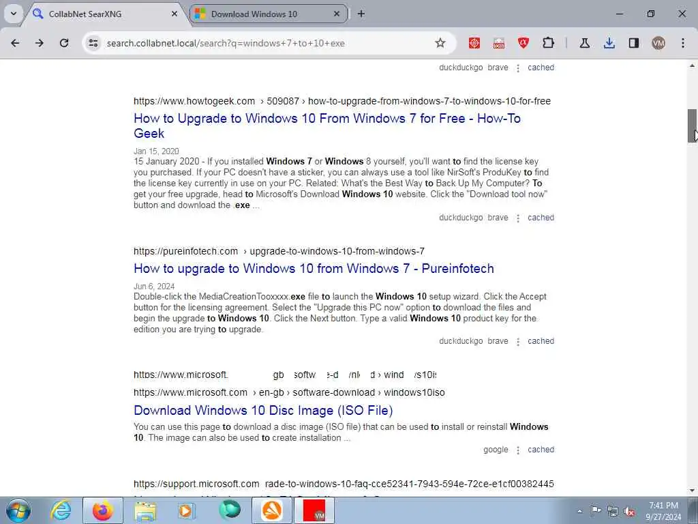Show browser downloads

coord(609,43)
